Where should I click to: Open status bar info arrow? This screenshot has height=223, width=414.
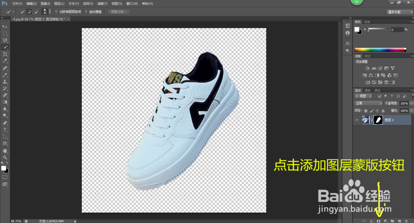coord(75,221)
